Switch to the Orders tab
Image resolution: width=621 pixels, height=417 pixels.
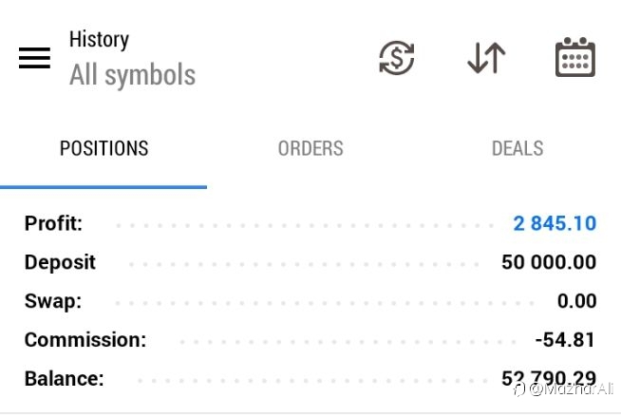click(x=310, y=149)
